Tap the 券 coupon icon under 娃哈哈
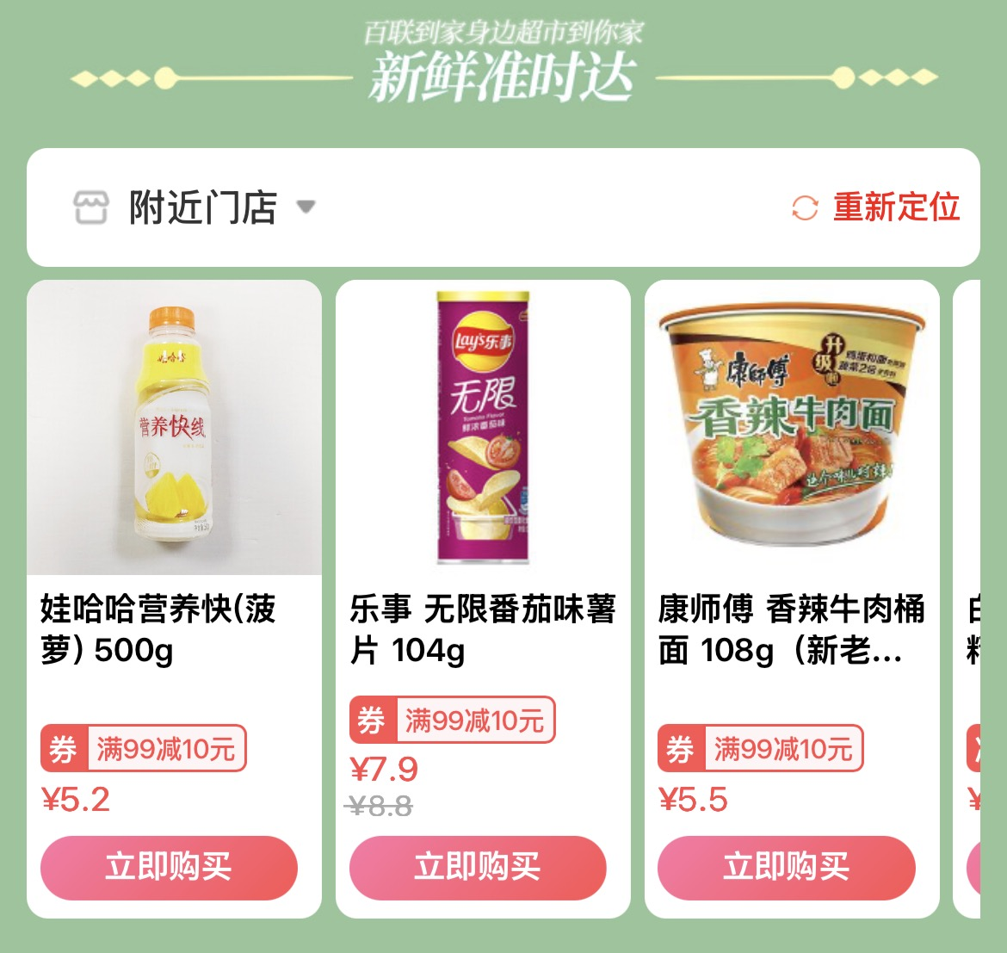The height and width of the screenshot is (953, 1007). pyautogui.click(x=64, y=748)
